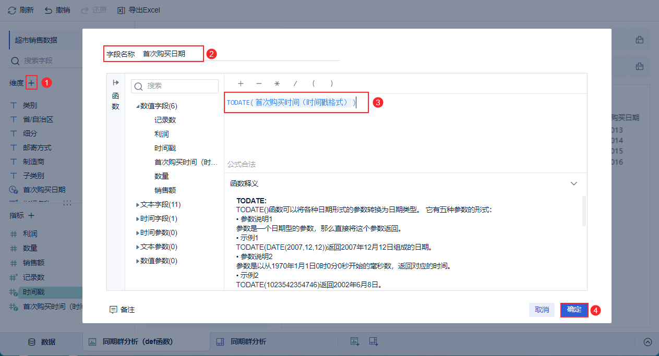Select the 记录数 indicator in sidebar
Viewport: 659px width, 356px height.
click(33, 277)
